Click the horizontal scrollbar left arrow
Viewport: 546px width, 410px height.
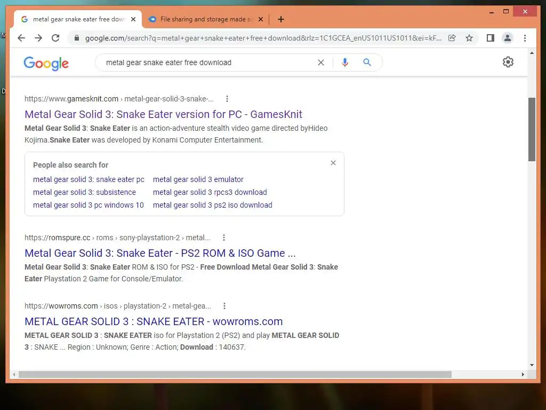[14, 374]
